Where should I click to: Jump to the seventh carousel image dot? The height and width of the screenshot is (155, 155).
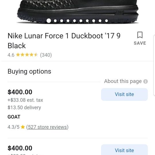(x=87, y=21)
